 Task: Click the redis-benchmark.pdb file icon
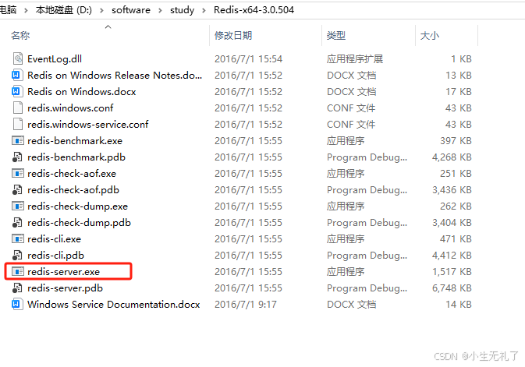pos(18,157)
